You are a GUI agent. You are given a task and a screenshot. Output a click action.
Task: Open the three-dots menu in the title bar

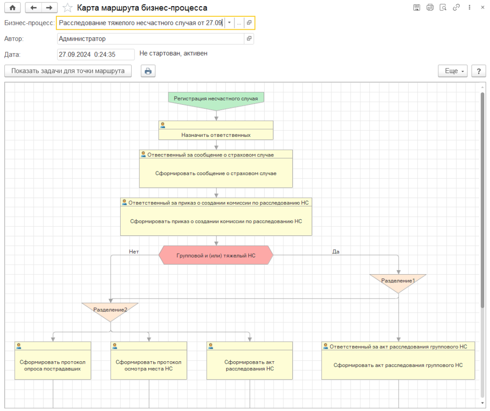(x=469, y=8)
